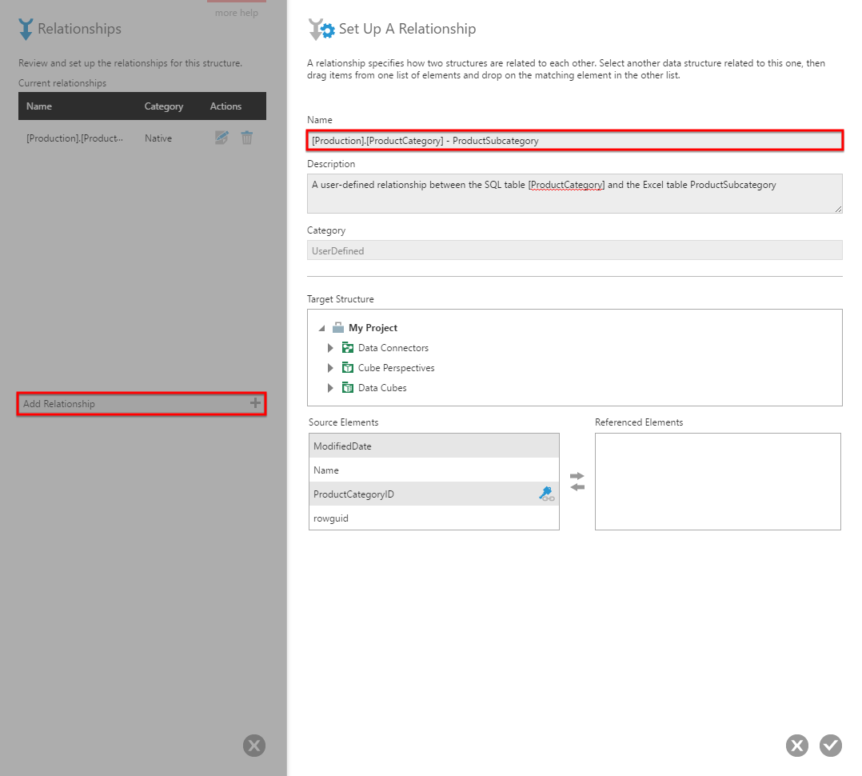Select the Data Cubes tree item
Screen dimensions: 862x776
382,388
